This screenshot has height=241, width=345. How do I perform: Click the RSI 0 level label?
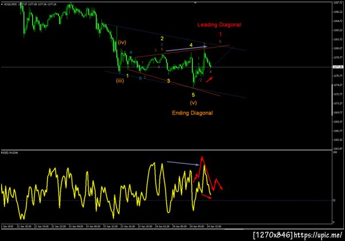[x=333, y=222]
